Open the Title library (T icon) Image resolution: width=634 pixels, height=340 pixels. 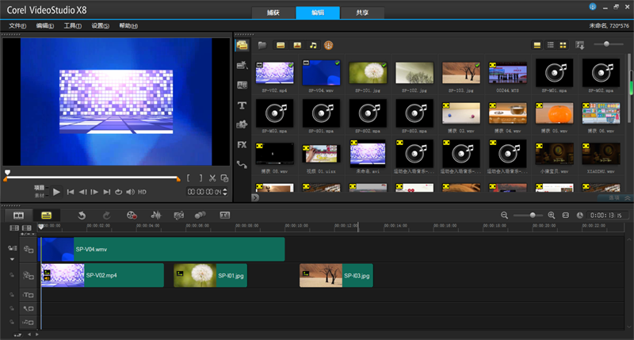point(242,105)
